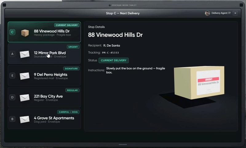Open the 12 Mirror Park Blvd stop

(x=44, y=54)
